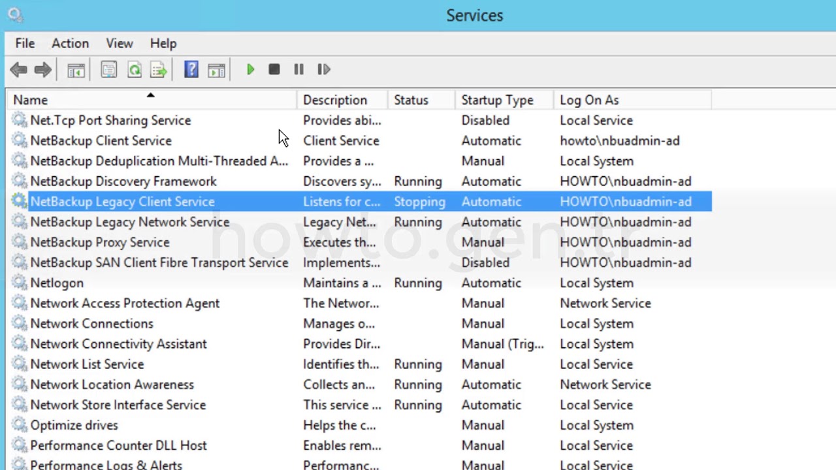The height and width of the screenshot is (470, 836).
Task: Click 'Discovers sy...' description cell
Action: click(x=342, y=181)
